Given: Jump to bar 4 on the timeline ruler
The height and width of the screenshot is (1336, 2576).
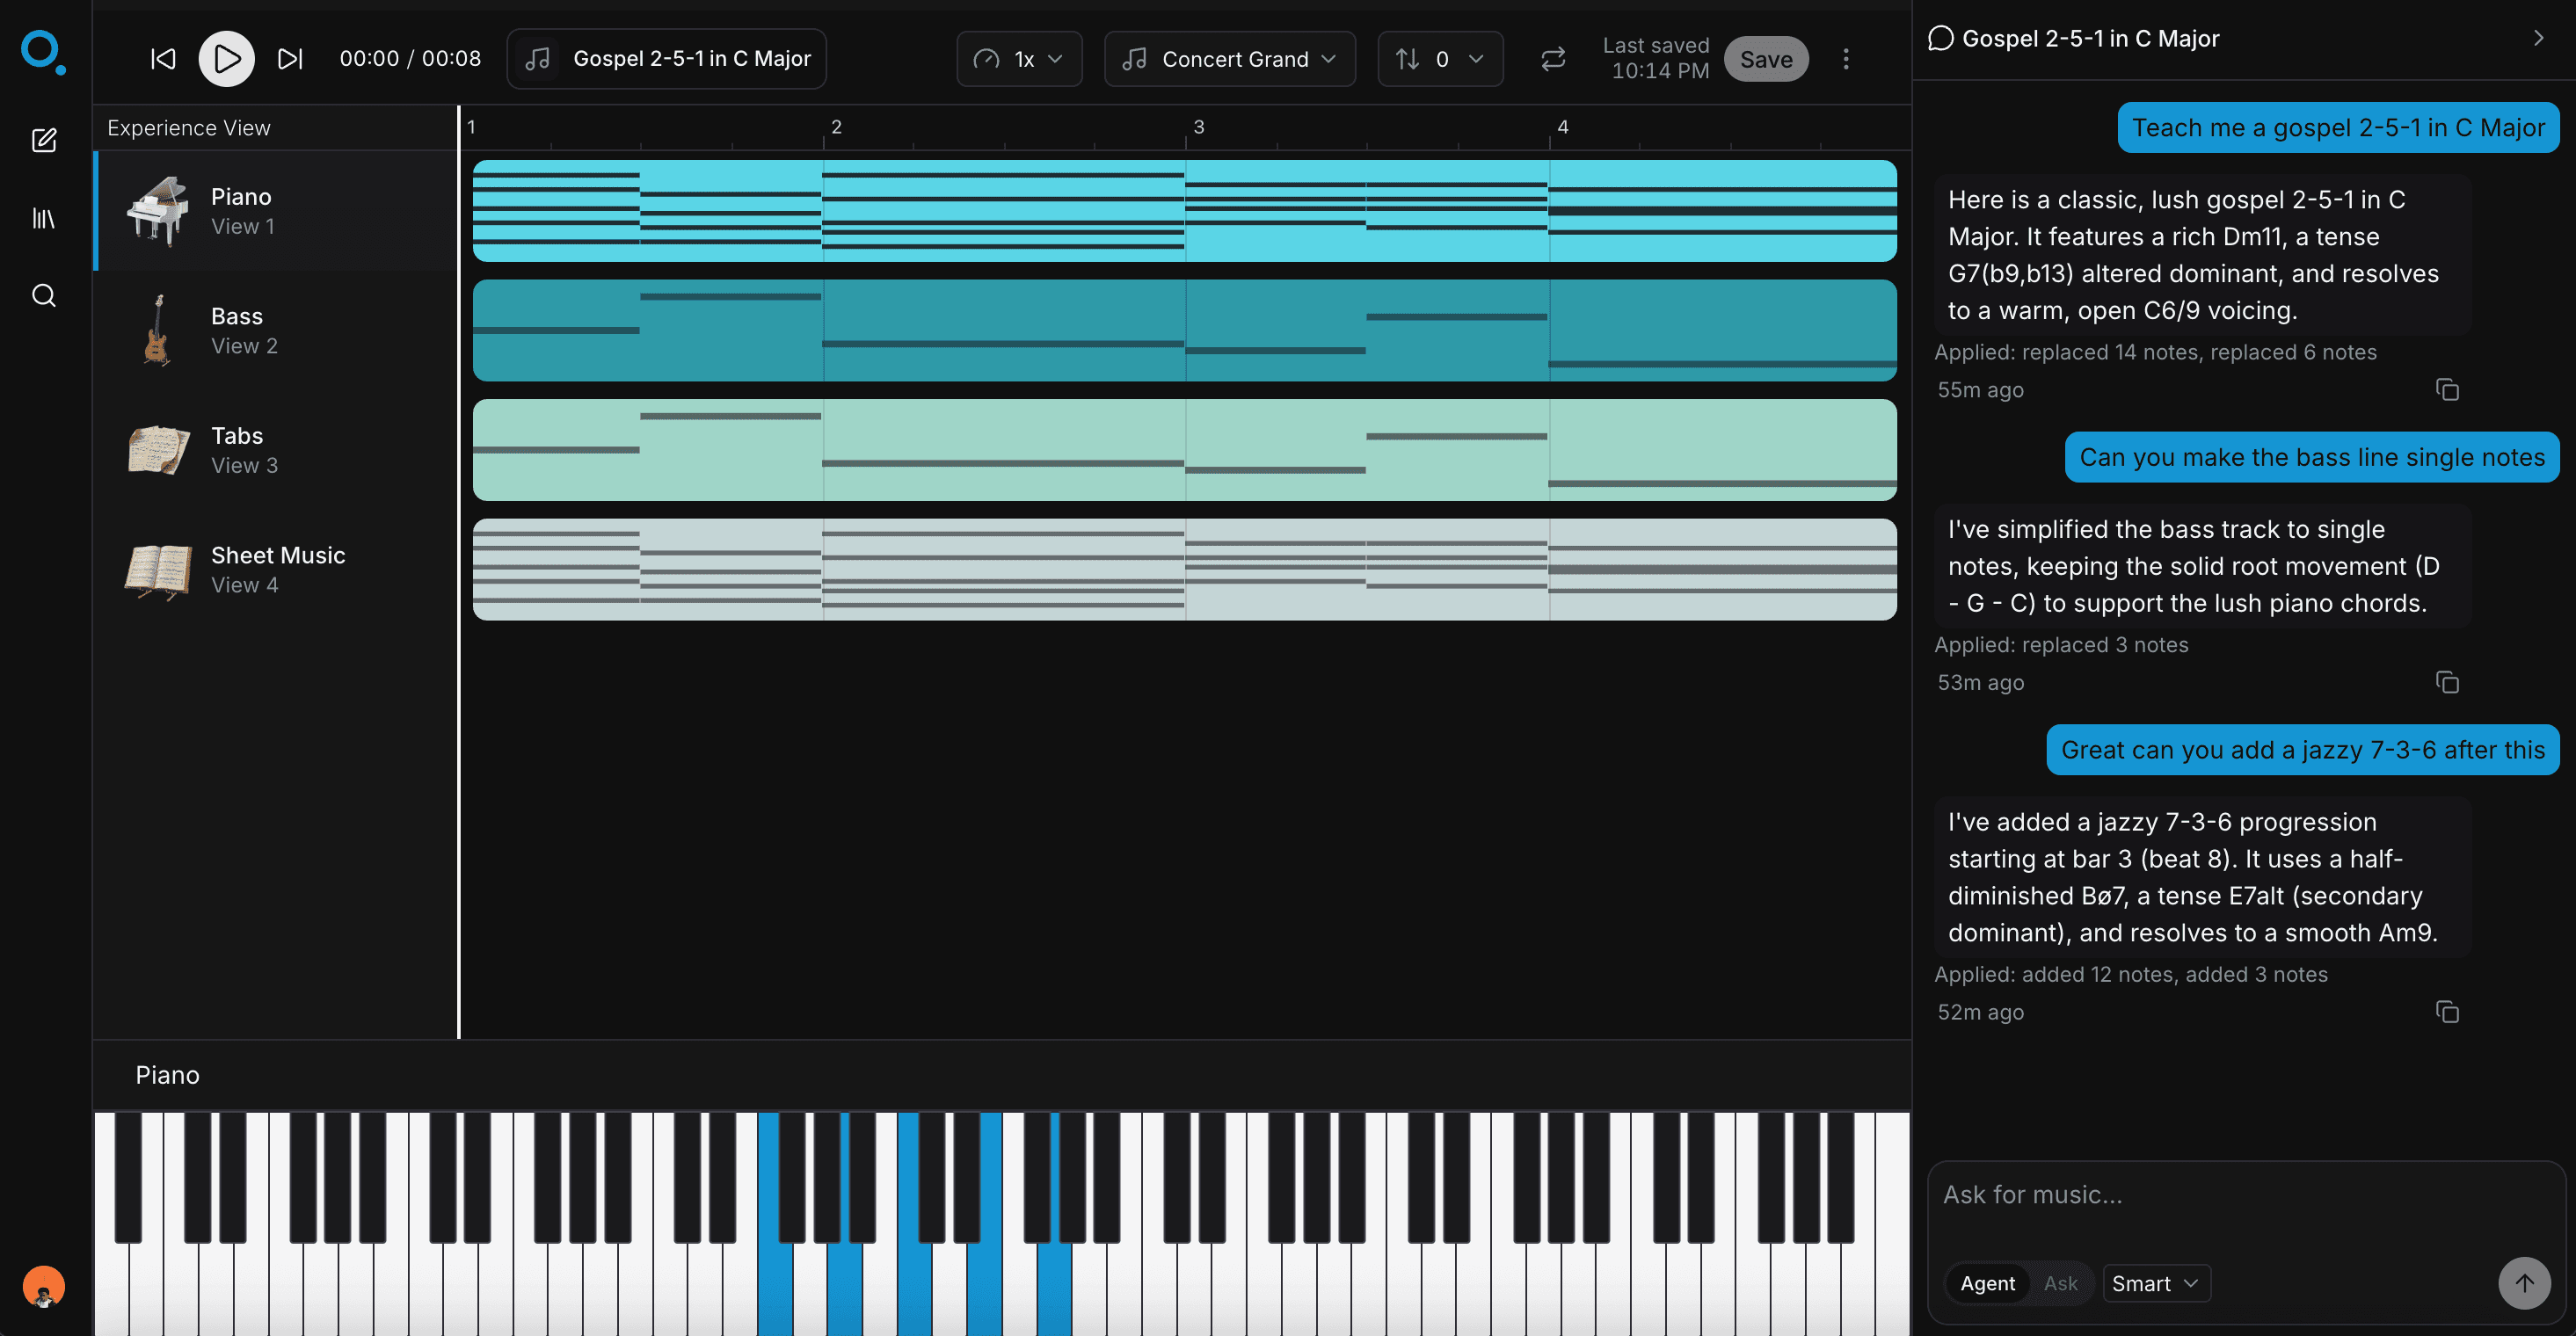Looking at the screenshot, I should tap(1562, 127).
